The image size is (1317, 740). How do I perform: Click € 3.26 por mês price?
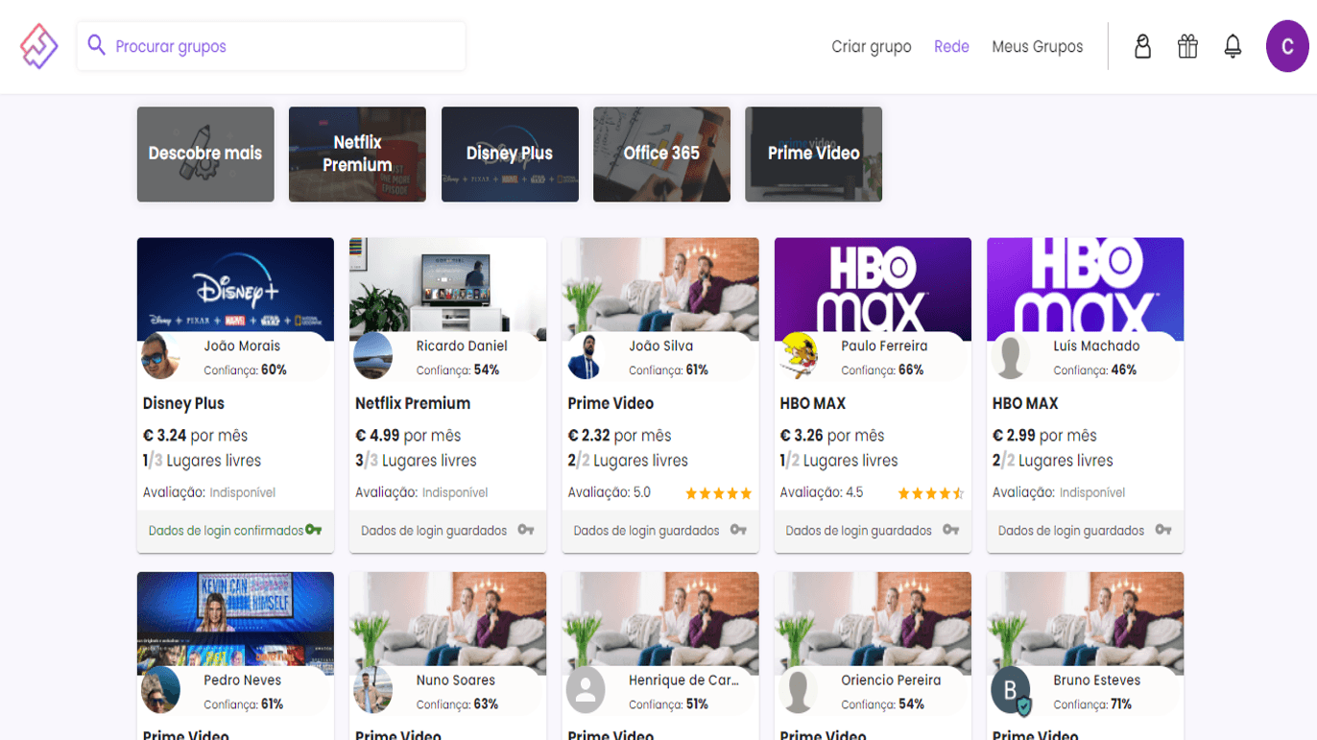tap(832, 436)
